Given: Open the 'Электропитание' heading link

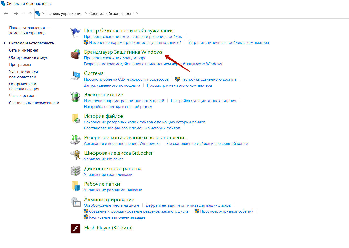Looking at the screenshot, I should coord(104,95).
